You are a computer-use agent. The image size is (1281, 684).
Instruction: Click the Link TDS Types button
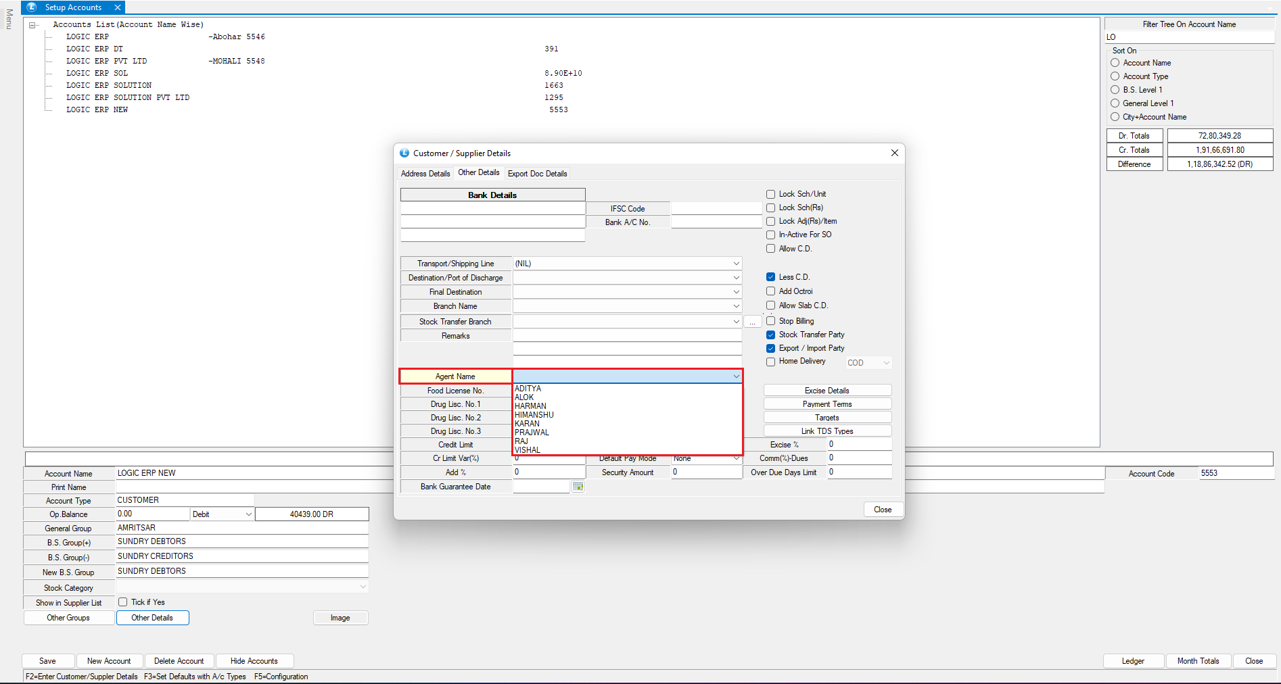(826, 431)
